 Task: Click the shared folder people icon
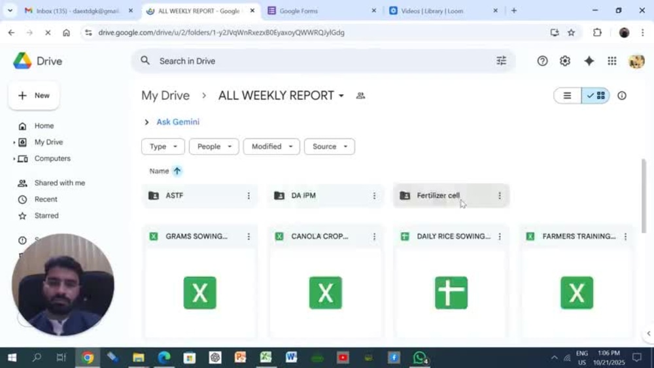click(360, 95)
